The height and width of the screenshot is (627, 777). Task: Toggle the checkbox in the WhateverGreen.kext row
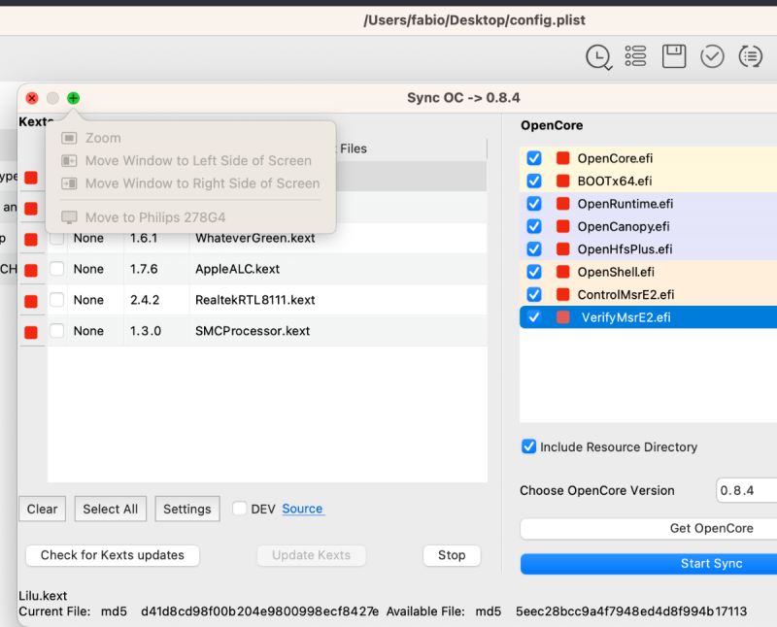(57, 238)
